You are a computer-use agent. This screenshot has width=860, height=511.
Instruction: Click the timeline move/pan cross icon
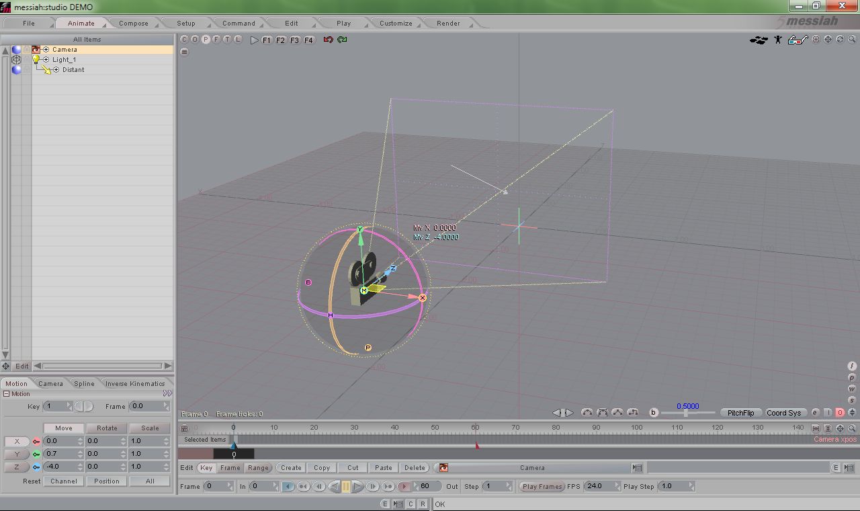click(840, 428)
